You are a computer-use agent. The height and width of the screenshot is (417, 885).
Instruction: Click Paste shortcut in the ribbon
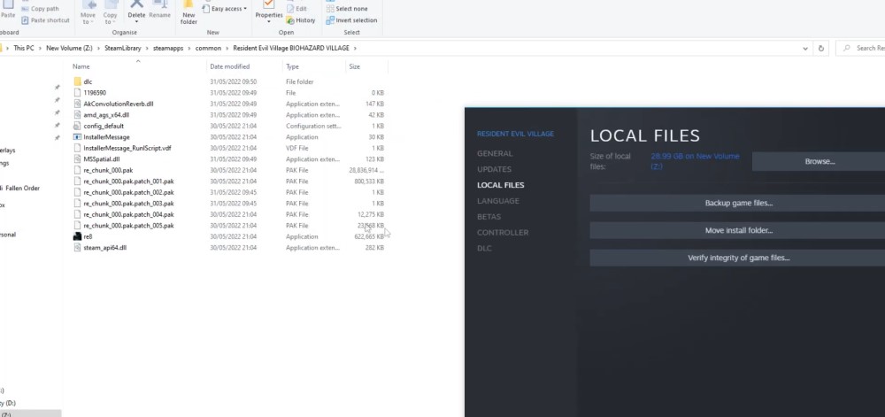[46, 20]
